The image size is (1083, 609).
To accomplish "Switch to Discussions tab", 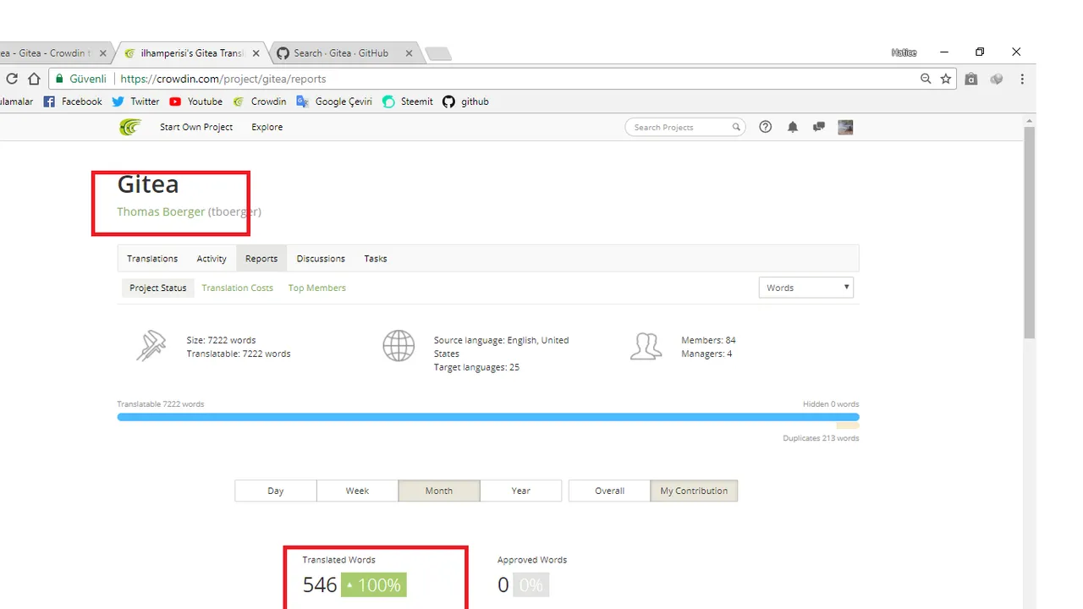I will click(321, 259).
